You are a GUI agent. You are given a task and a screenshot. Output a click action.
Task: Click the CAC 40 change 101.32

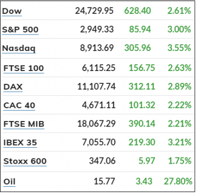click(142, 105)
